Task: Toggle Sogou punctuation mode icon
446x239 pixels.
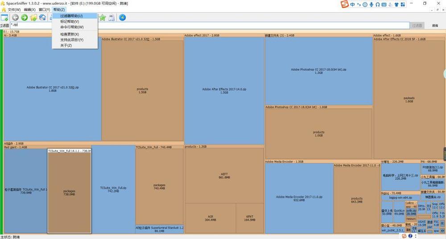Action: [359, 4]
